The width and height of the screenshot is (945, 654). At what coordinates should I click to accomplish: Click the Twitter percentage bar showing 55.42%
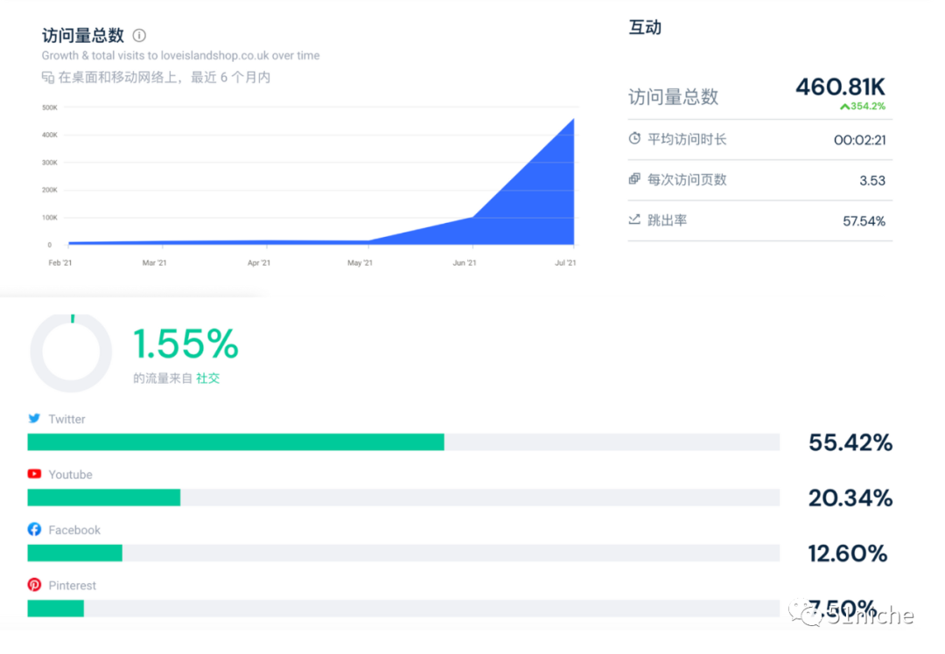click(236, 442)
